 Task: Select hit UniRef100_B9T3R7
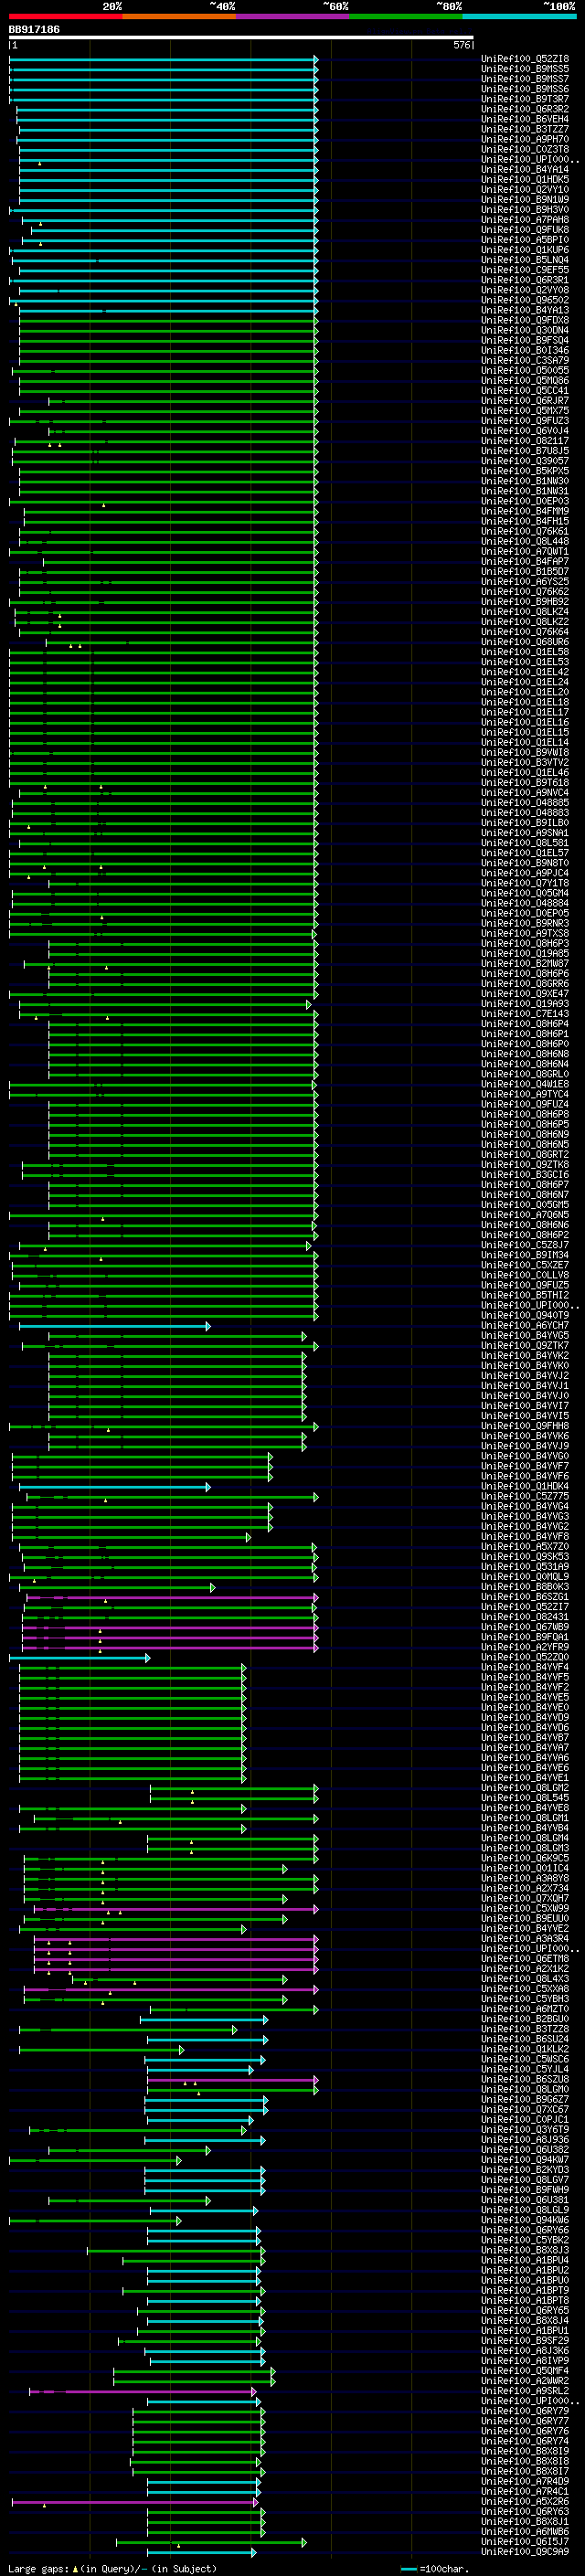pos(525,99)
